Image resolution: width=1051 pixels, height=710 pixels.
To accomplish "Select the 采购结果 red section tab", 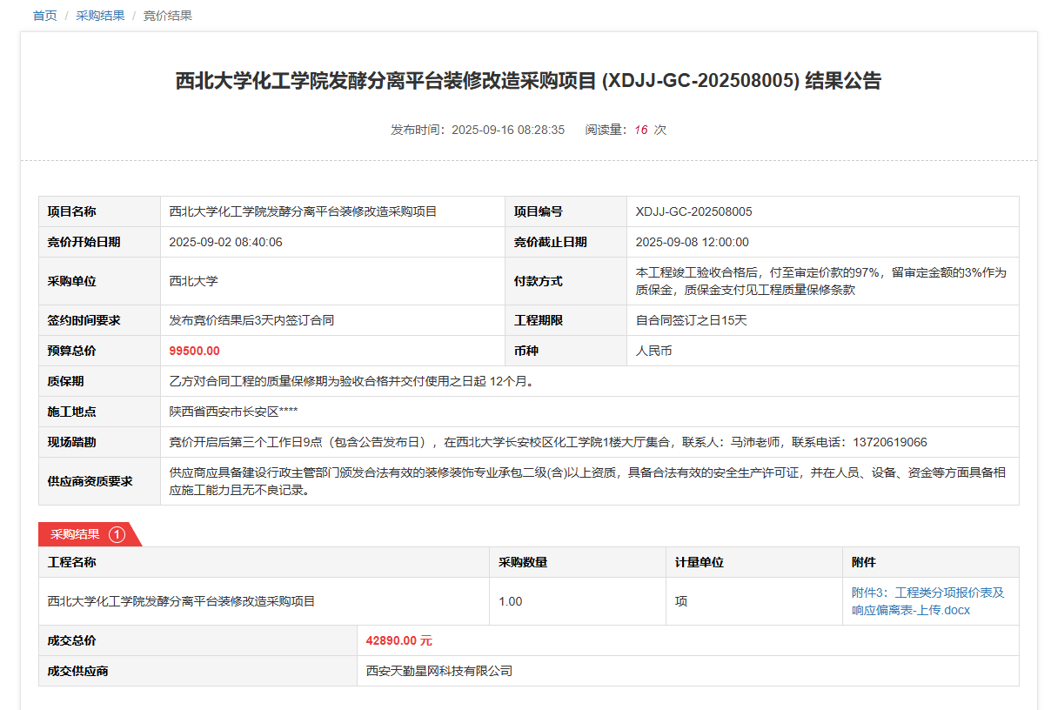I will (x=75, y=534).
